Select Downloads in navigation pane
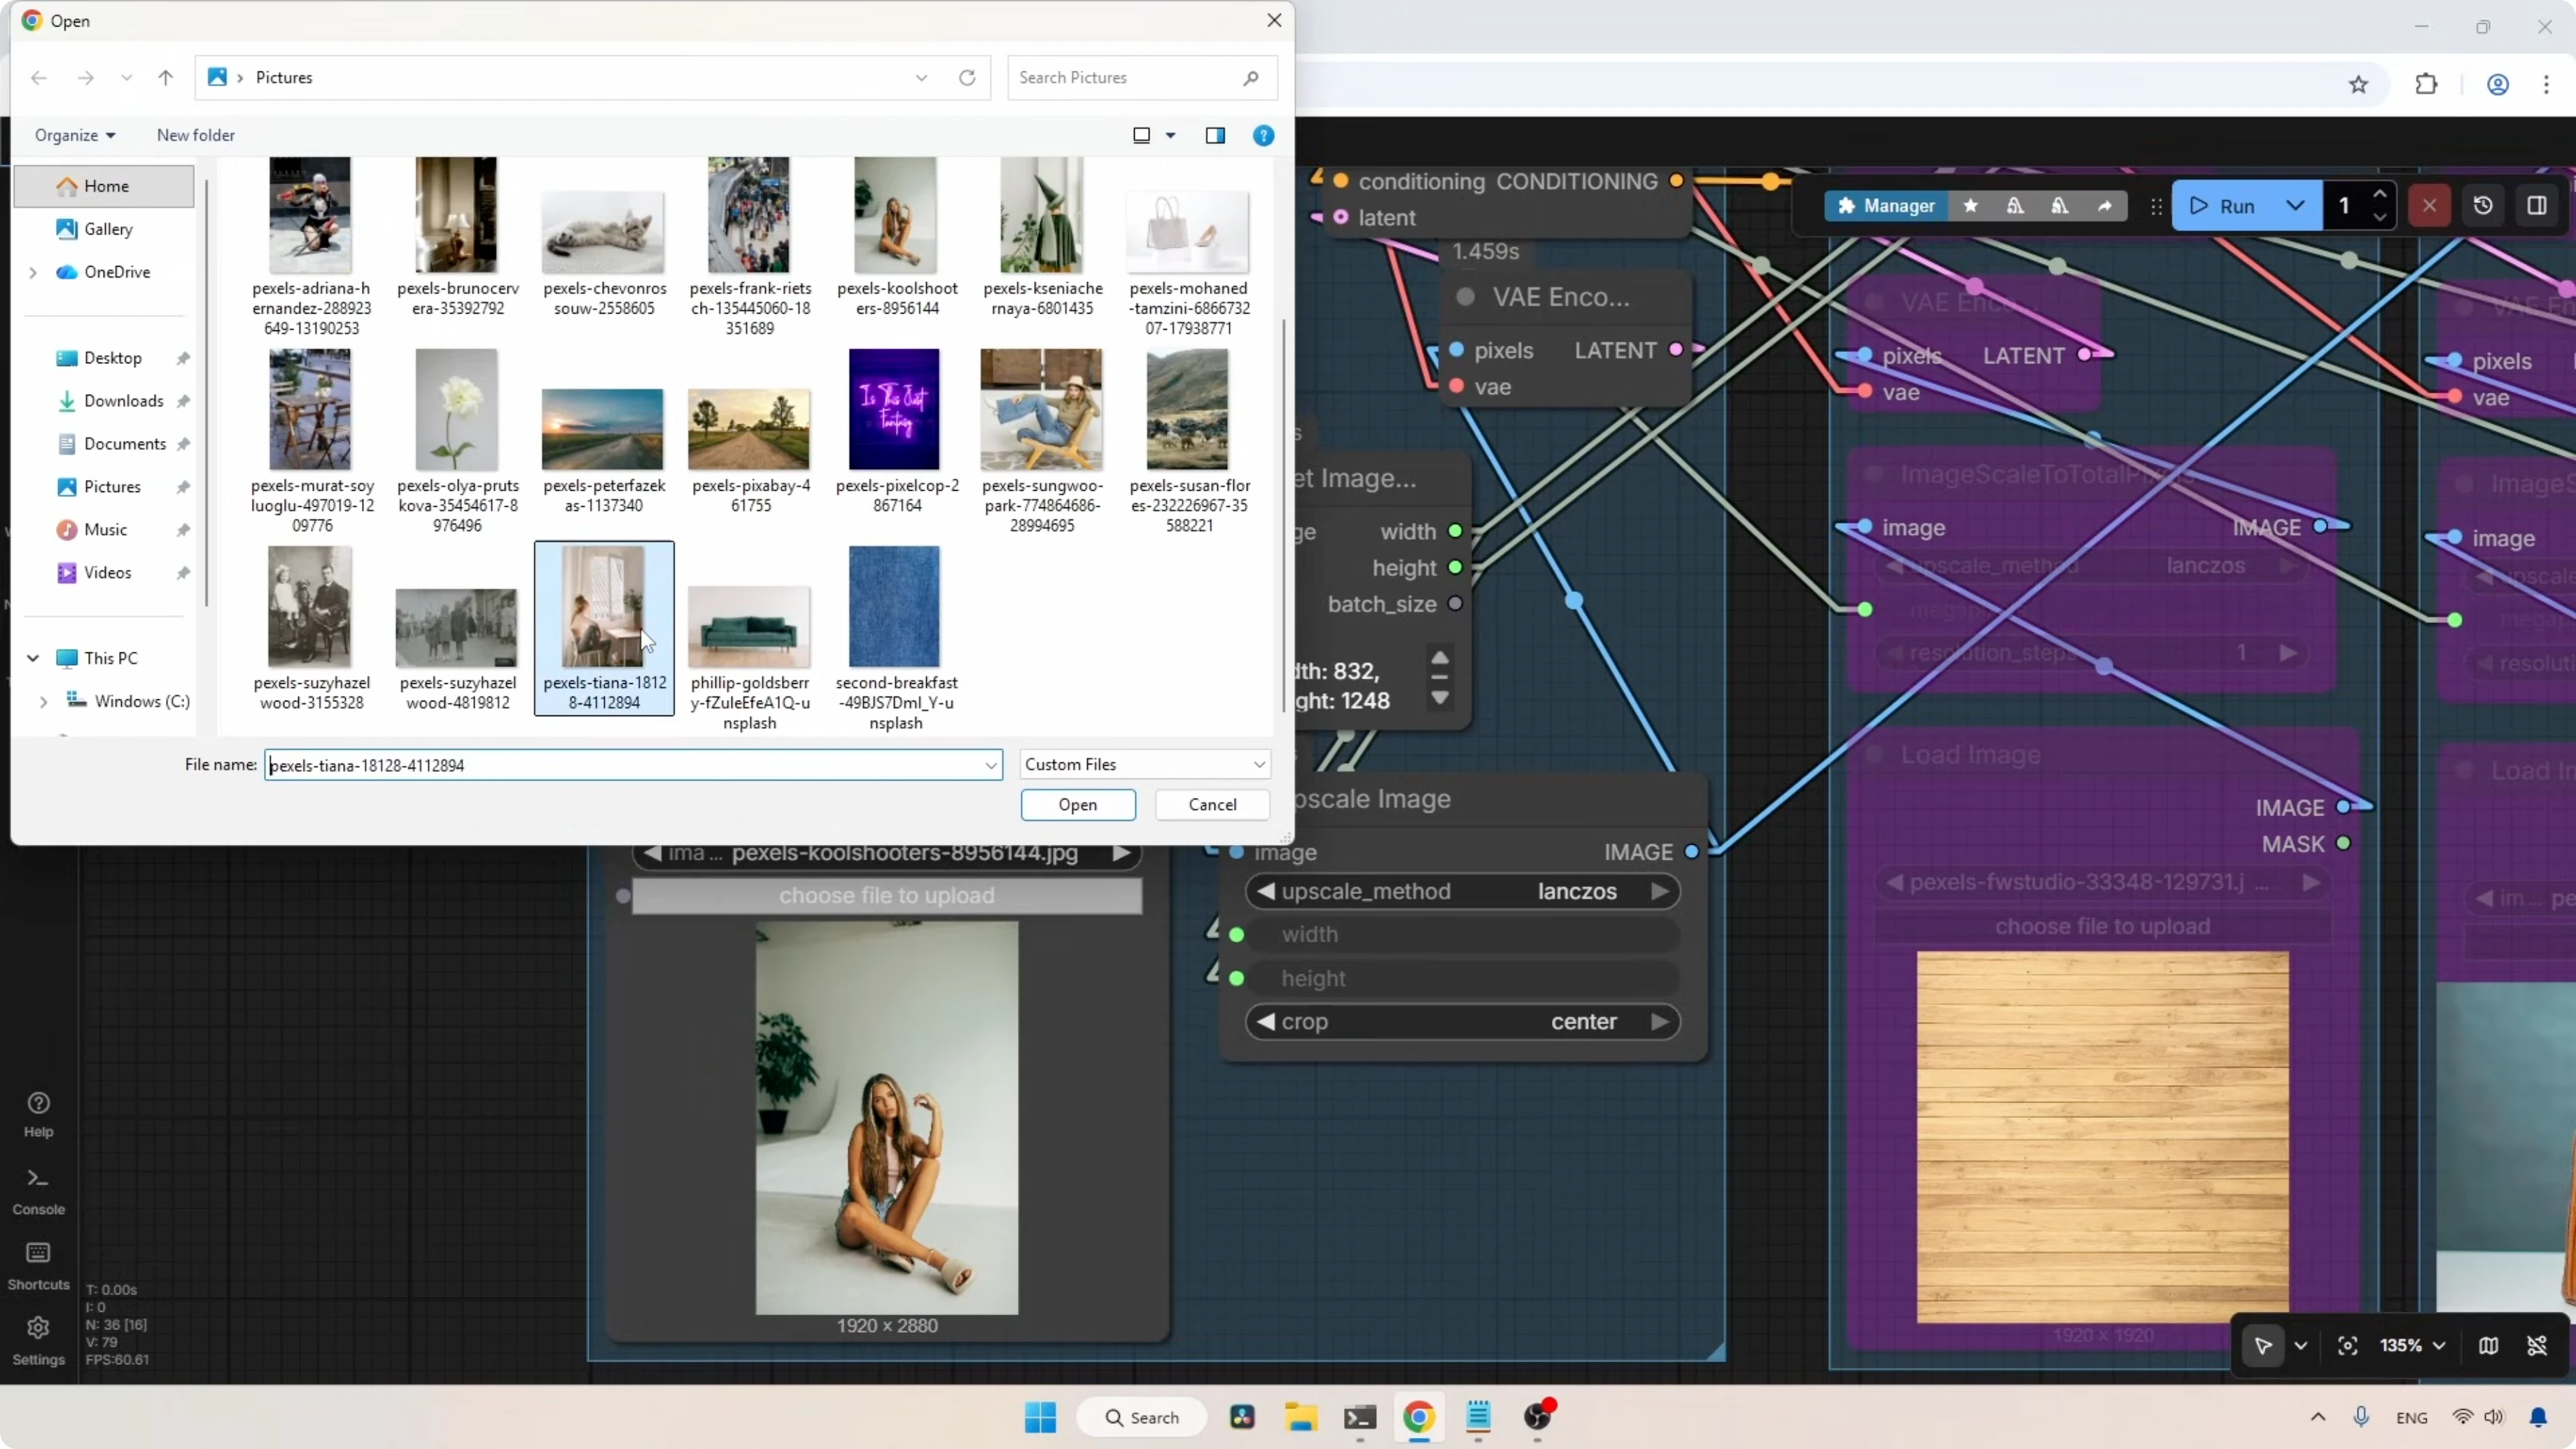This screenshot has width=2576, height=1449. (123, 401)
